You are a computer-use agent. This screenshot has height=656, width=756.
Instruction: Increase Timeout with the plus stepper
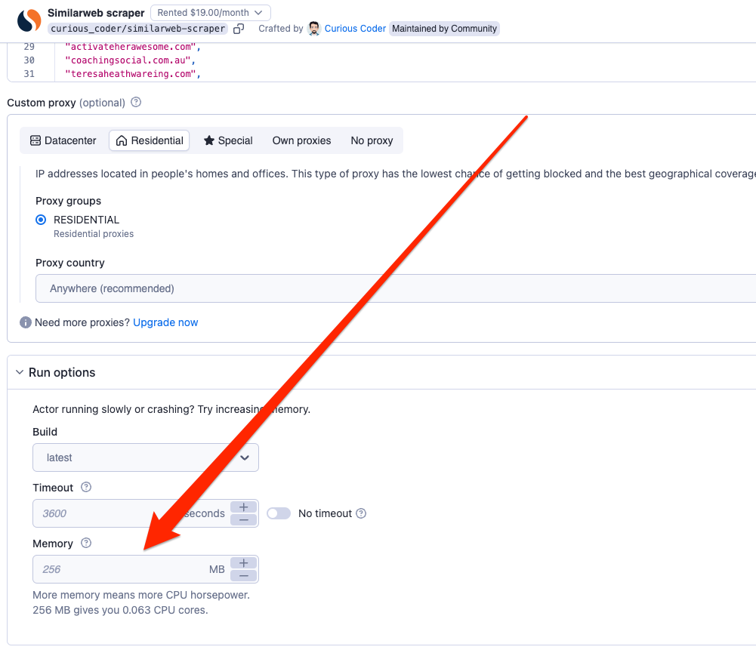tap(243, 507)
